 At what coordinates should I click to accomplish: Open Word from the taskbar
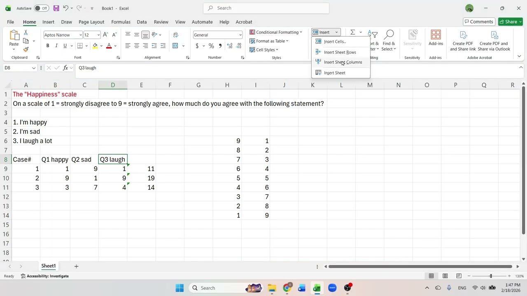tap(302, 288)
